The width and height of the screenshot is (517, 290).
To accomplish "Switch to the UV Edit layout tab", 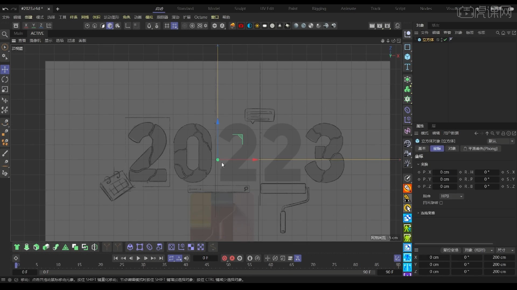I will [x=267, y=9].
